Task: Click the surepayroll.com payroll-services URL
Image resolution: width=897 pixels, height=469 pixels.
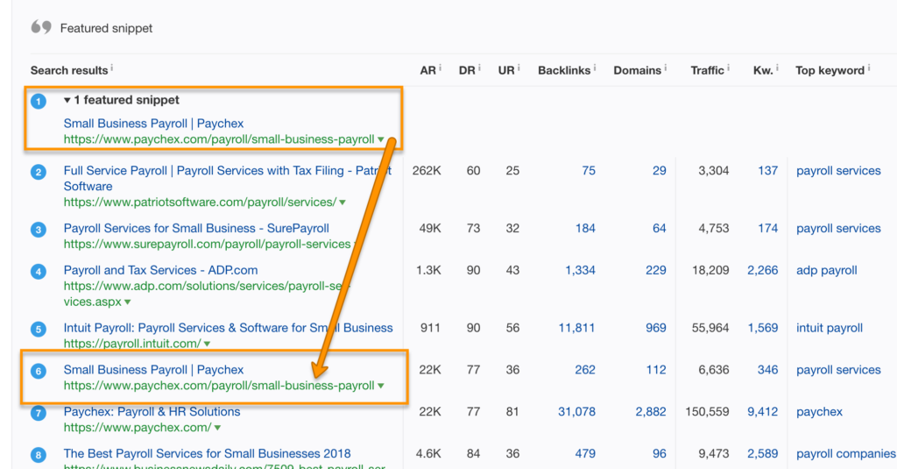Action: 207,245
